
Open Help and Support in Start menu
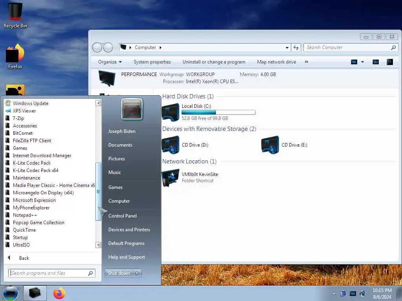point(126,257)
